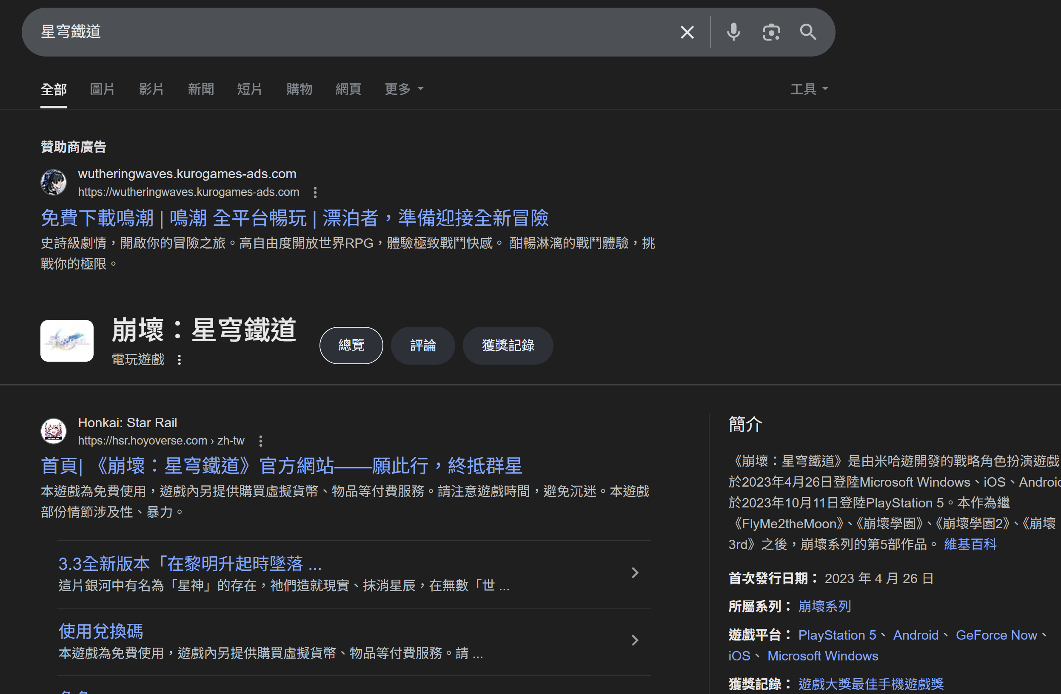This screenshot has width=1061, height=694.
Task: Click the wutheringwaves.kurogames-ads.com URL
Action: click(x=188, y=192)
